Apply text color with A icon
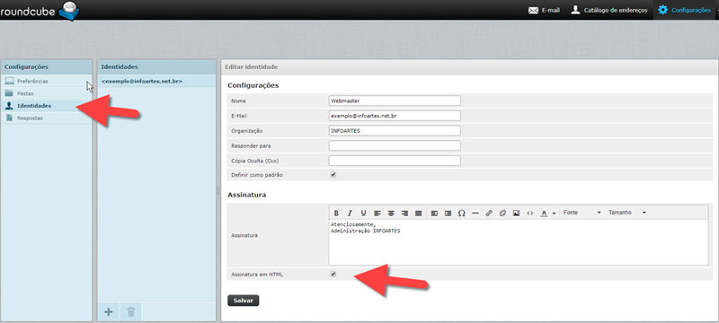 coord(544,214)
